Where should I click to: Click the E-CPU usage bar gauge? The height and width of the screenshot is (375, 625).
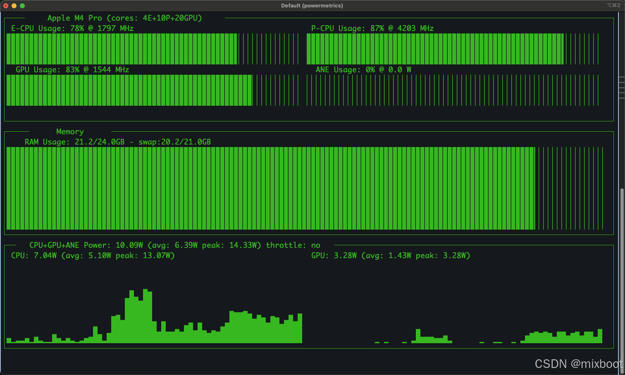(153, 49)
